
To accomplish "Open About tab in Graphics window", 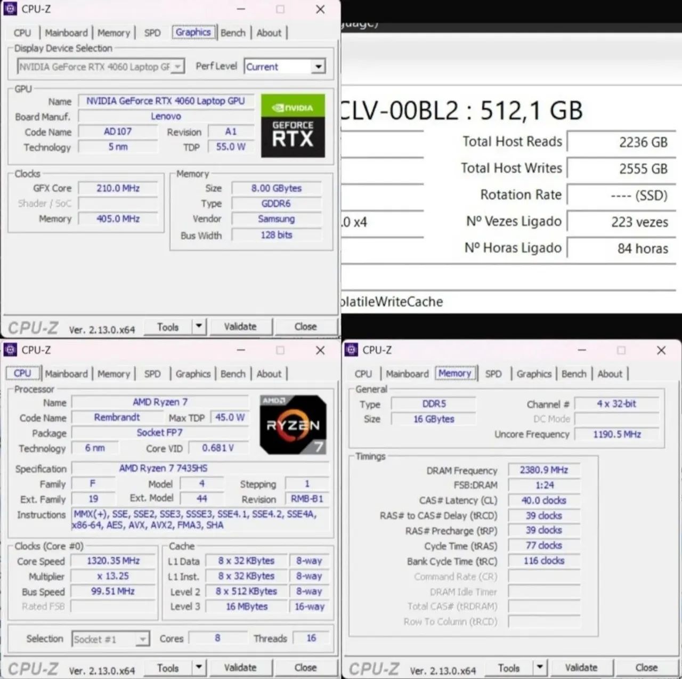I will (269, 33).
